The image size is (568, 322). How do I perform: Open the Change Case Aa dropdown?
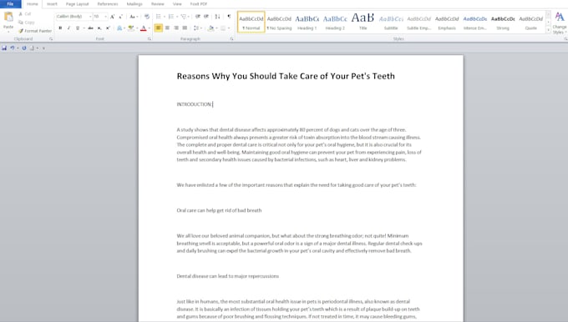(134, 17)
